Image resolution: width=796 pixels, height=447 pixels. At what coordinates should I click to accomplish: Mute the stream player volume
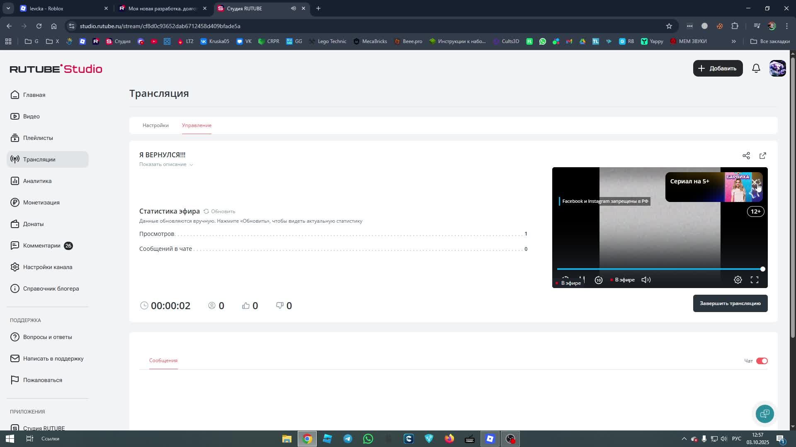point(646,280)
